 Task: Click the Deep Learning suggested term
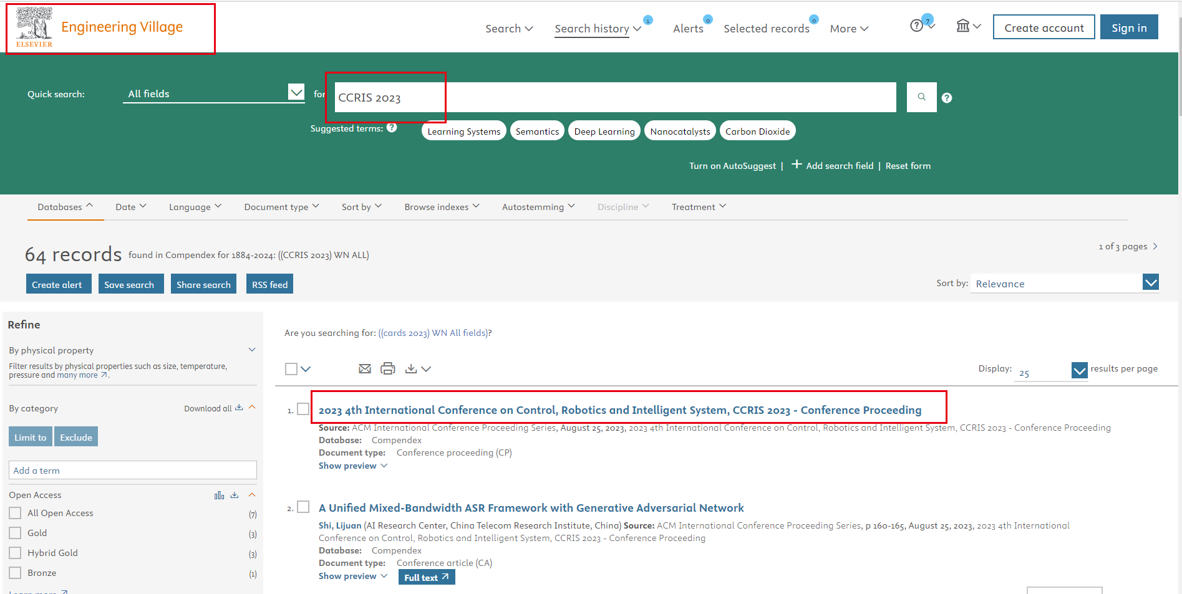coord(604,131)
